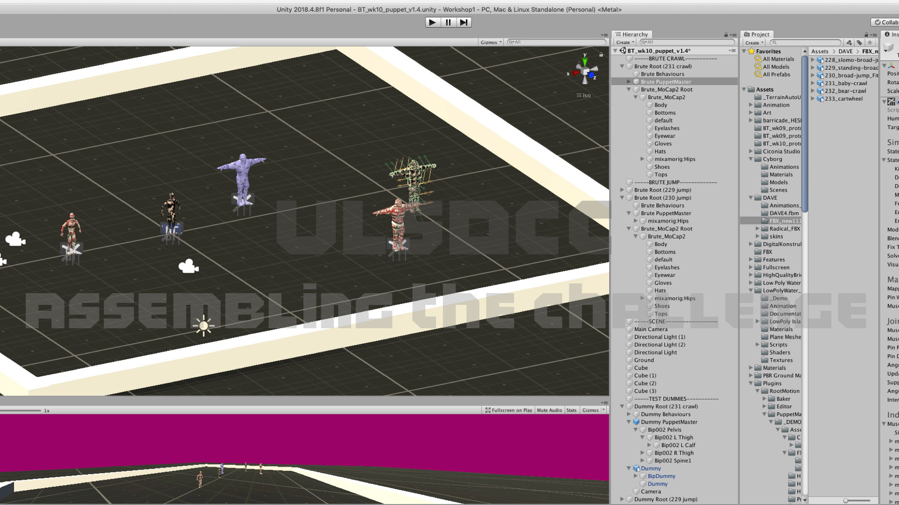Image resolution: width=899 pixels, height=505 pixels.
Task: Adjust the Project icon size slider
Action: pyautogui.click(x=846, y=500)
